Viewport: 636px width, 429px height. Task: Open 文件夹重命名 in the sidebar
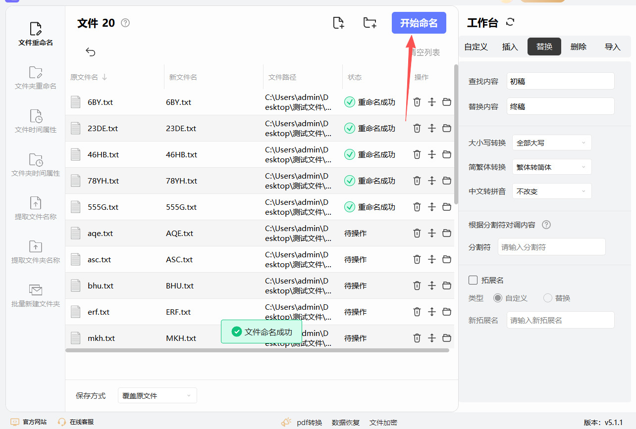coord(36,78)
